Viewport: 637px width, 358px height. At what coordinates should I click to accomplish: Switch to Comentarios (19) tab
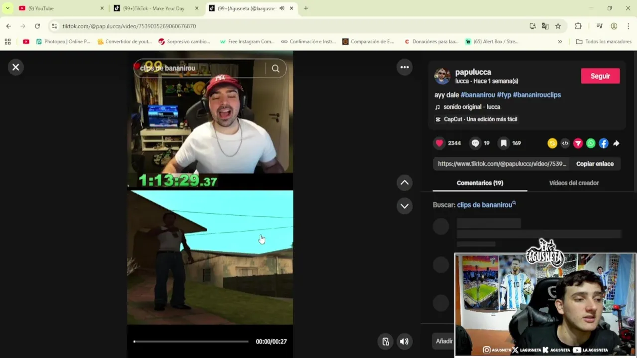(x=480, y=183)
